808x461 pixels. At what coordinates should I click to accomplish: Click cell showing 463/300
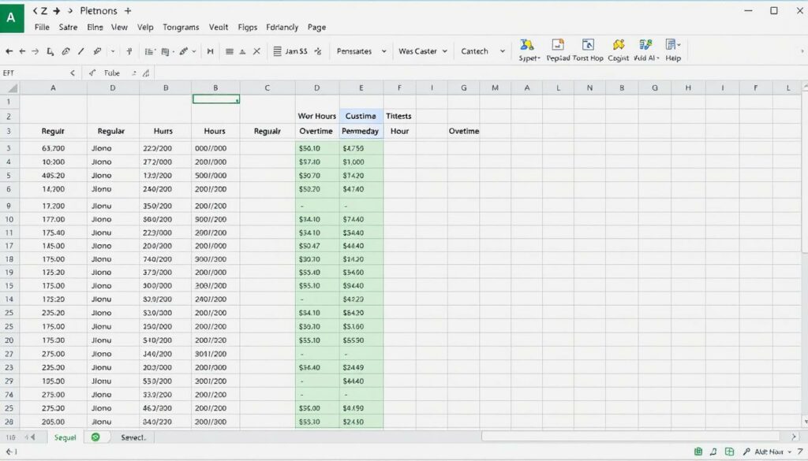coord(165,408)
